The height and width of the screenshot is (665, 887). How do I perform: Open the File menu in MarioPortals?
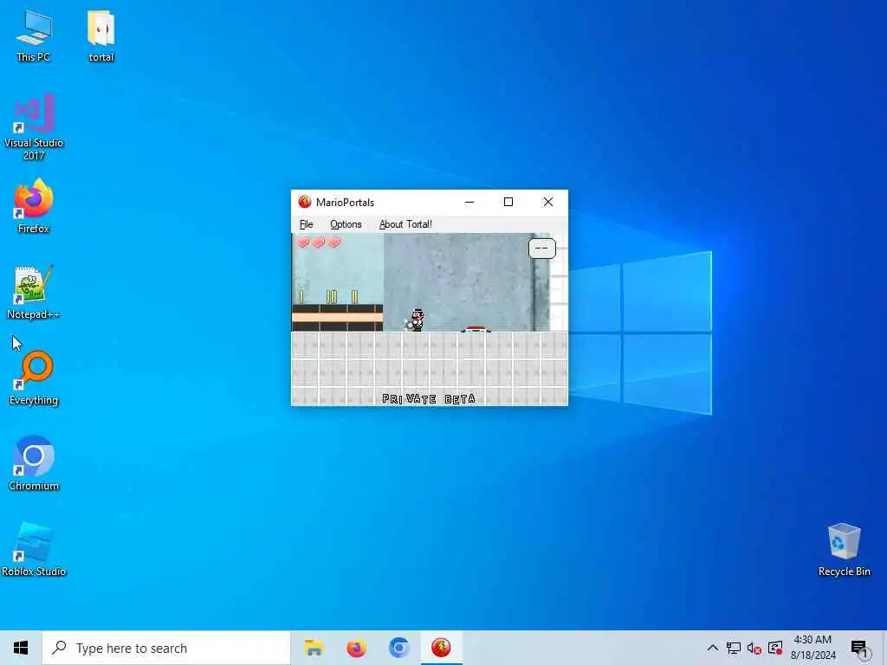click(x=306, y=224)
